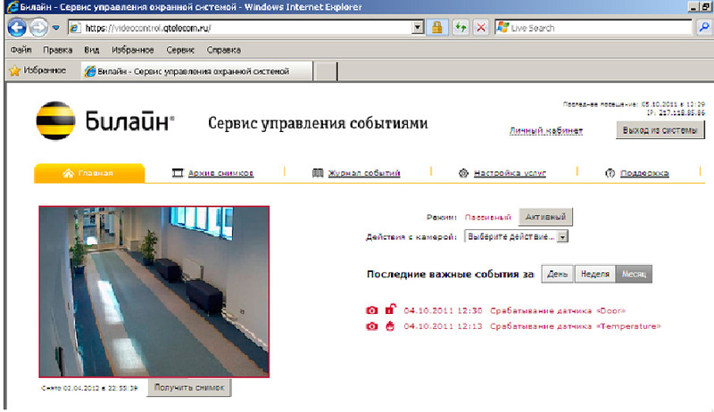Click the Настройка услуг gear icon

(x=463, y=173)
